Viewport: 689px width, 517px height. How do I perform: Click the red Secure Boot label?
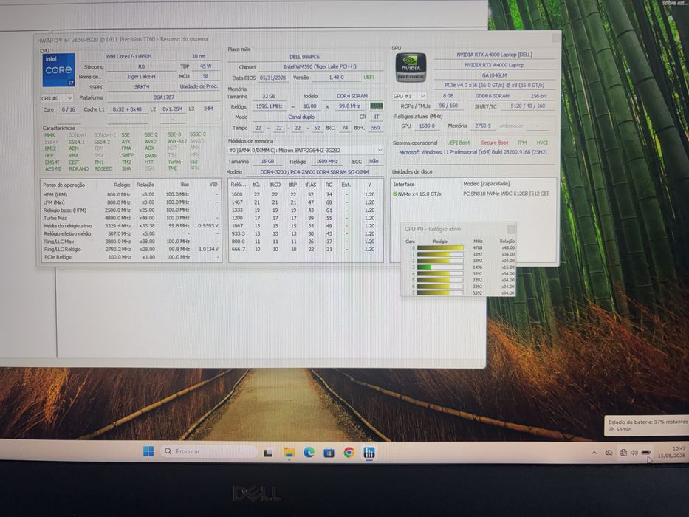[x=494, y=143]
